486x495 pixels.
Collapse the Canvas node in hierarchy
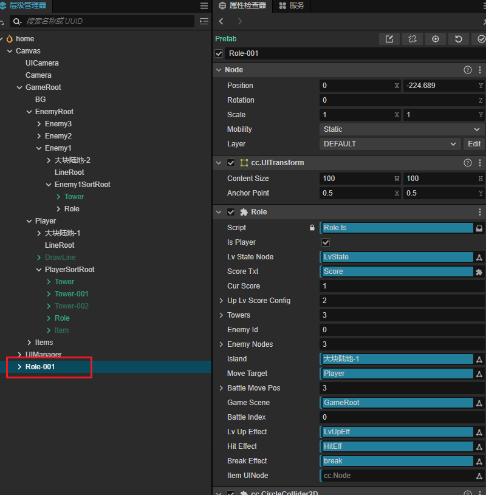tap(10, 51)
